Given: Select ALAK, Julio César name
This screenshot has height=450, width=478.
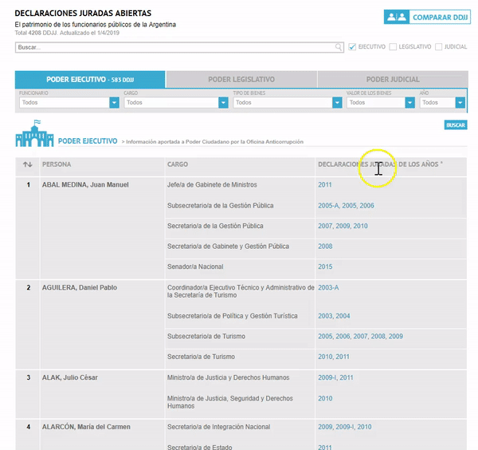Looking at the screenshot, I should point(70,377).
